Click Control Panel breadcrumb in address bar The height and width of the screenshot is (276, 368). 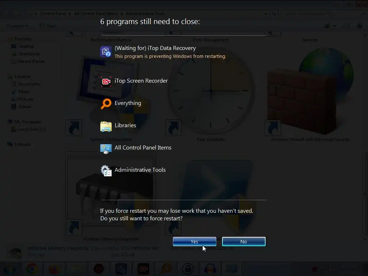53,14
